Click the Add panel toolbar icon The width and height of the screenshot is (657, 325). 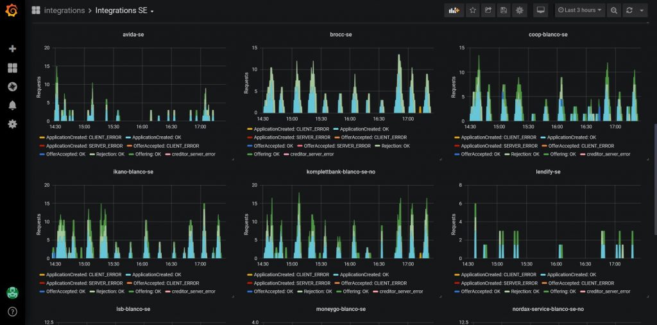(454, 10)
